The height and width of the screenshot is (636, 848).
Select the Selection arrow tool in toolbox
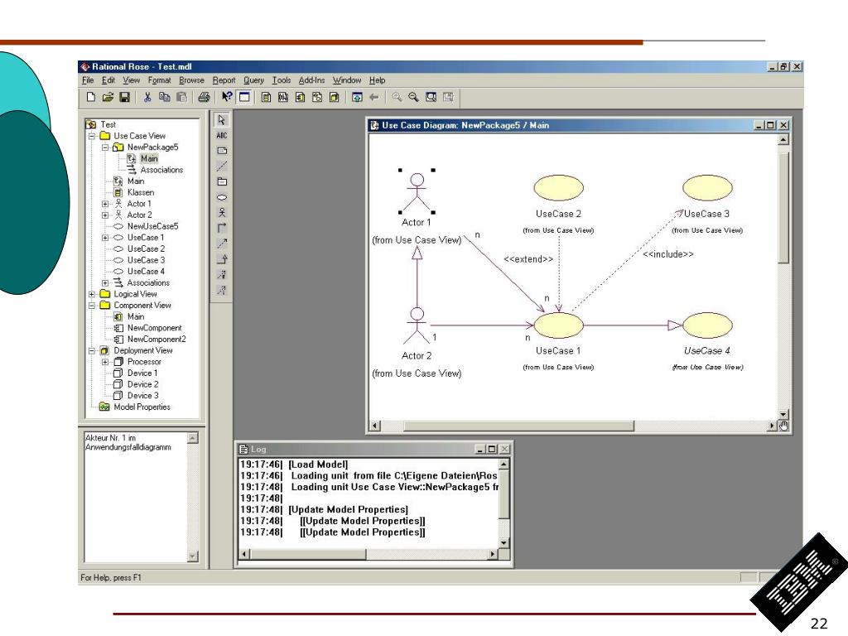[222, 119]
